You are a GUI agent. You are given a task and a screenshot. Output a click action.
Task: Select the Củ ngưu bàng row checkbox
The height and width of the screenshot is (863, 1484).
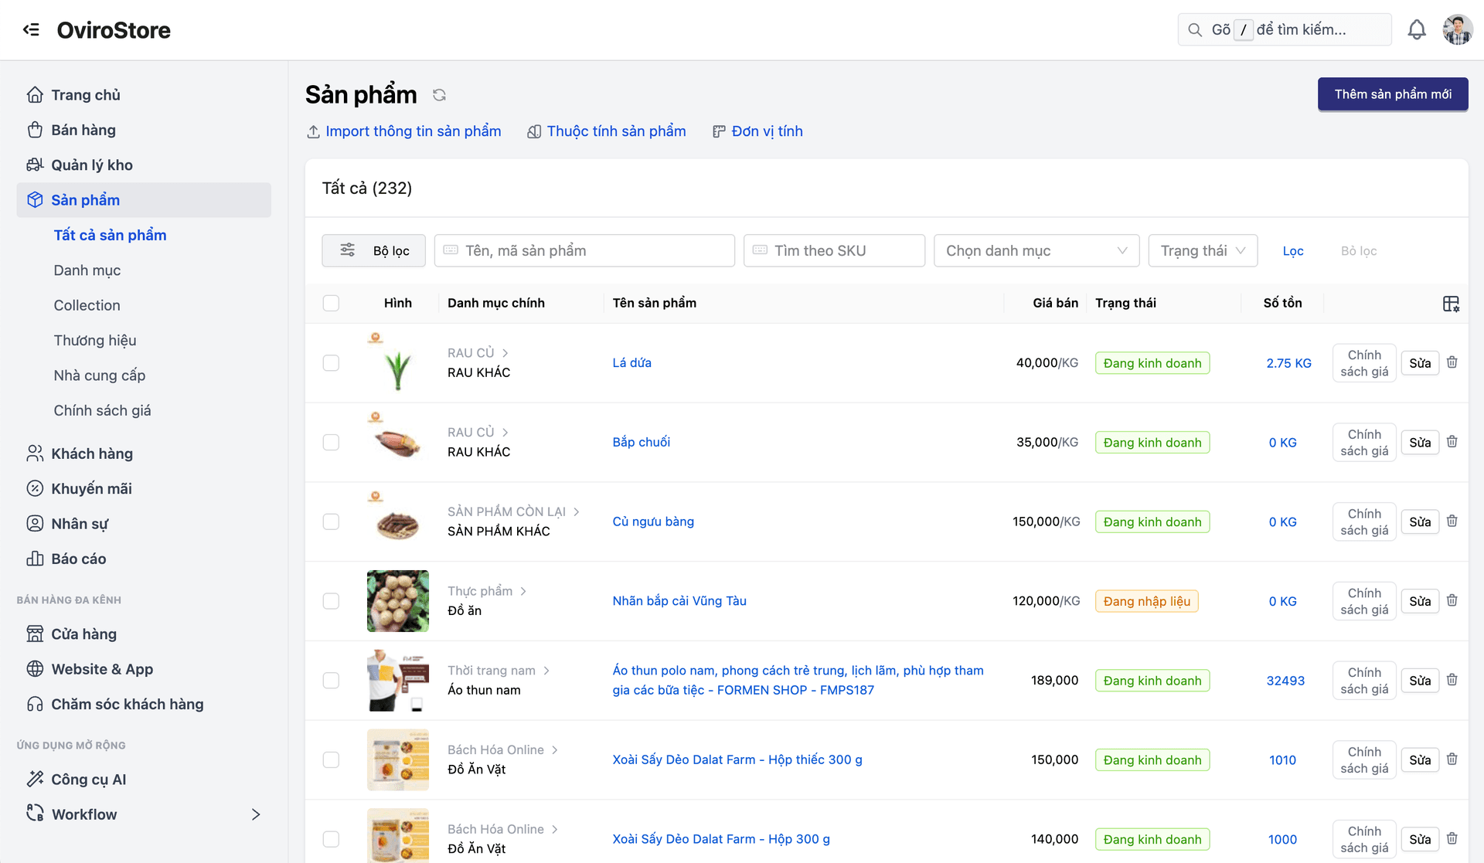[x=331, y=522]
